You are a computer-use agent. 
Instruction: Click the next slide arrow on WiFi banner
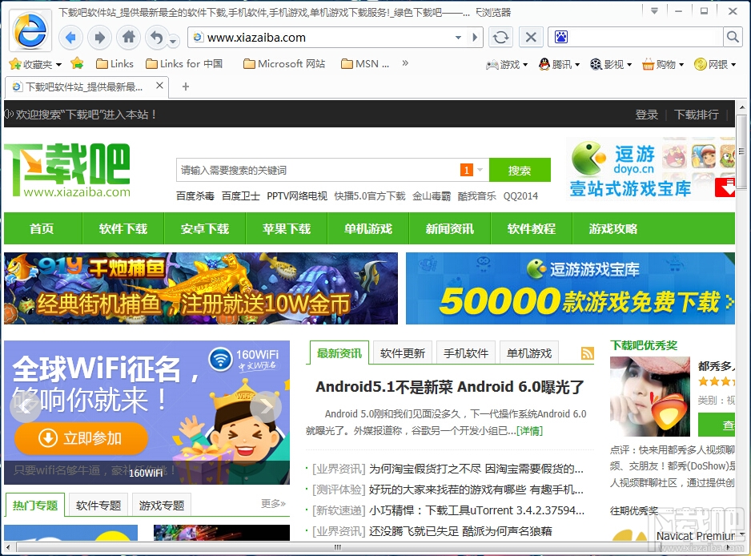(x=266, y=407)
